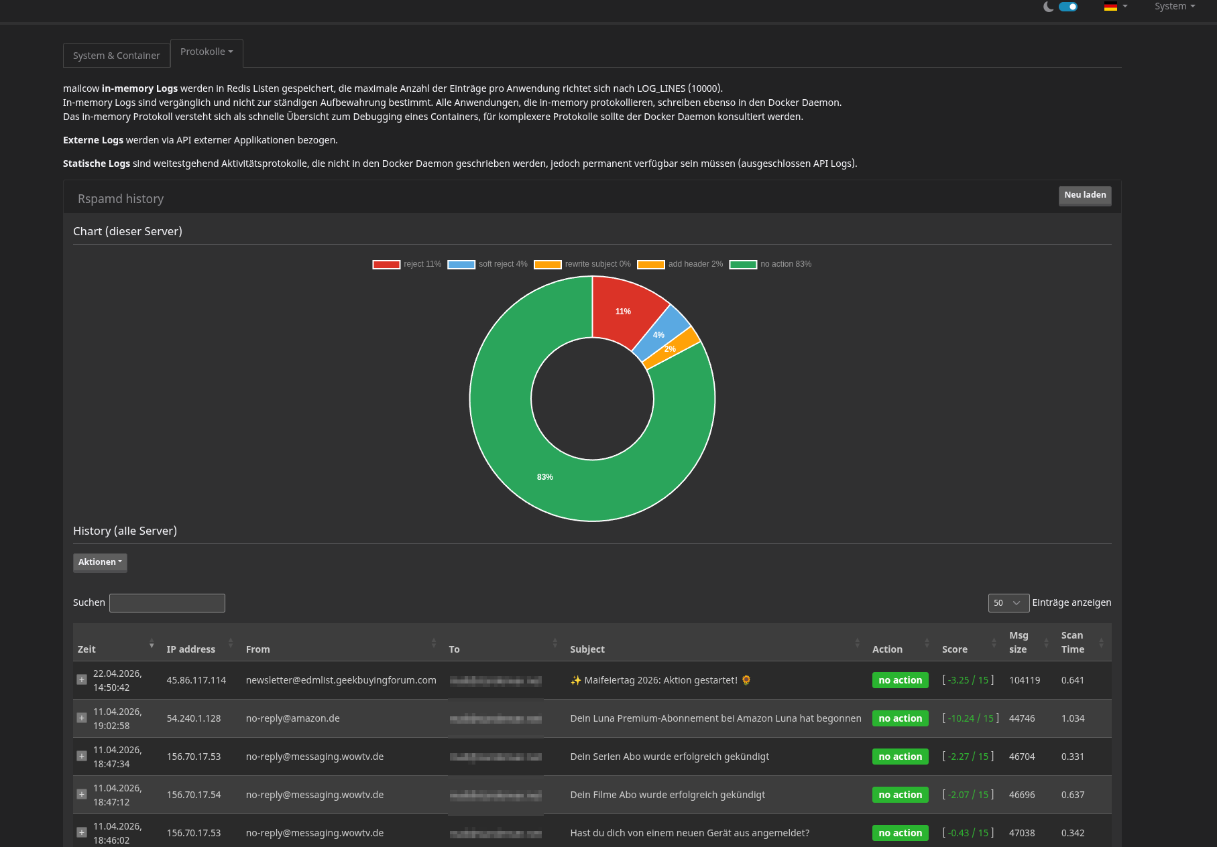Sort table by Score column
This screenshot has width=1217, height=847.
coord(954,649)
